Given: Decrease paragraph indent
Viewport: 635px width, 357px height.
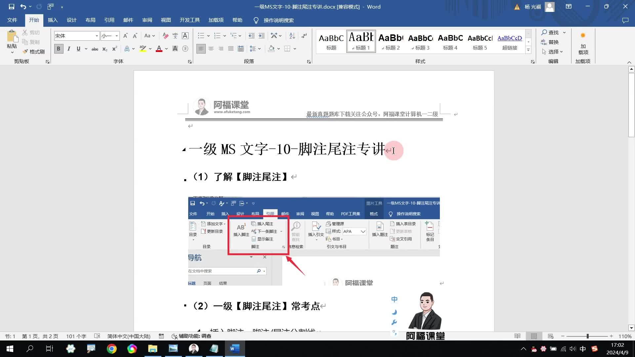Looking at the screenshot, I should (251, 36).
